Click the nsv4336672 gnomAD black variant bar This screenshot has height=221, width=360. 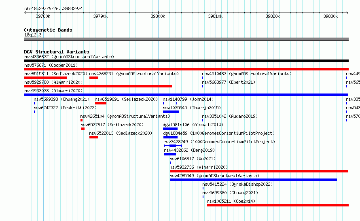(186, 61)
